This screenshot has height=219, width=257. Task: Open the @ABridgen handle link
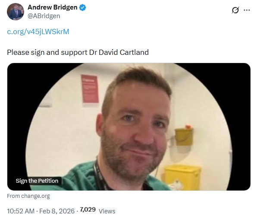44,16
